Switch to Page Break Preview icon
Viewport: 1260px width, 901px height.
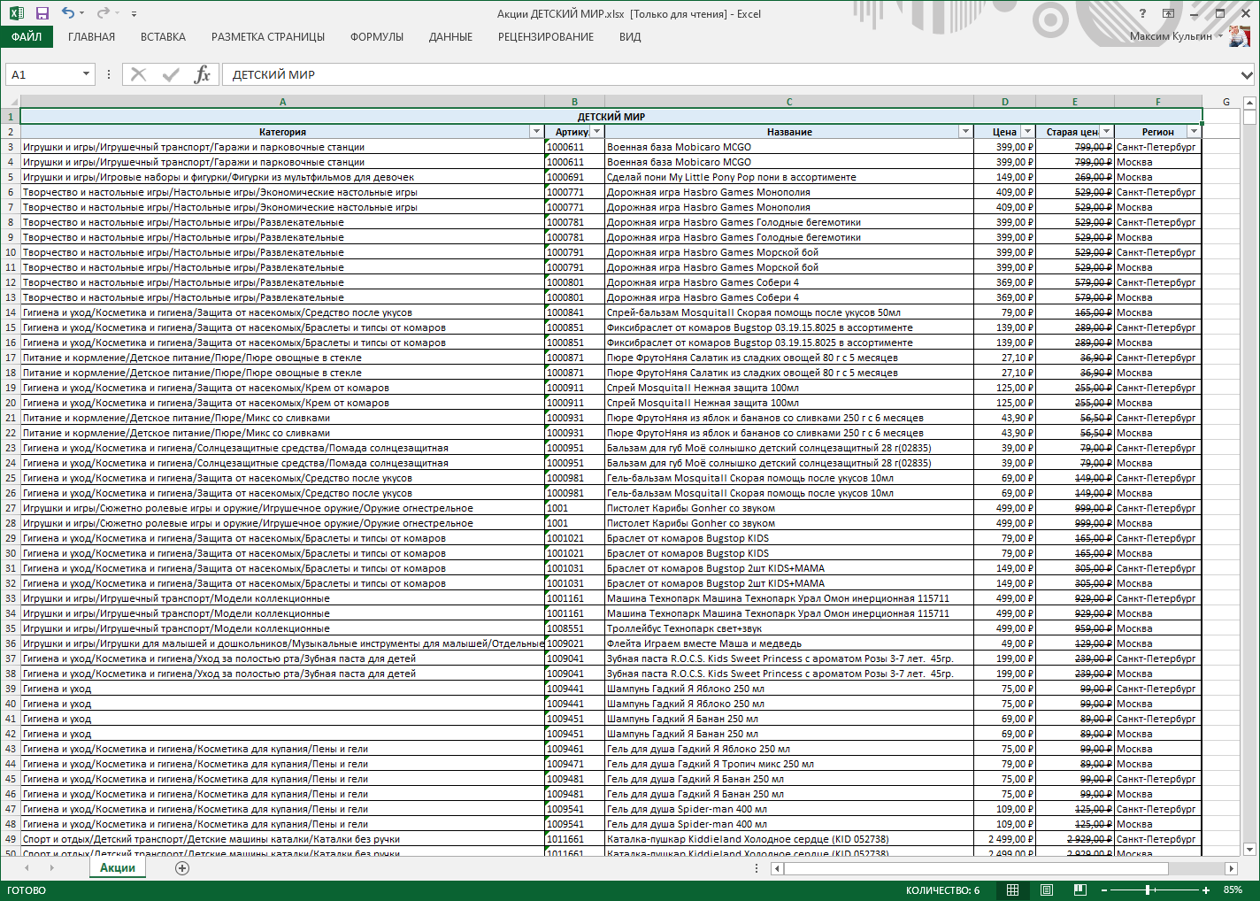point(1080,889)
